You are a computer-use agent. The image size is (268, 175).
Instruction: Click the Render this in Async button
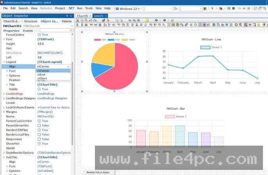[x=98, y=172]
